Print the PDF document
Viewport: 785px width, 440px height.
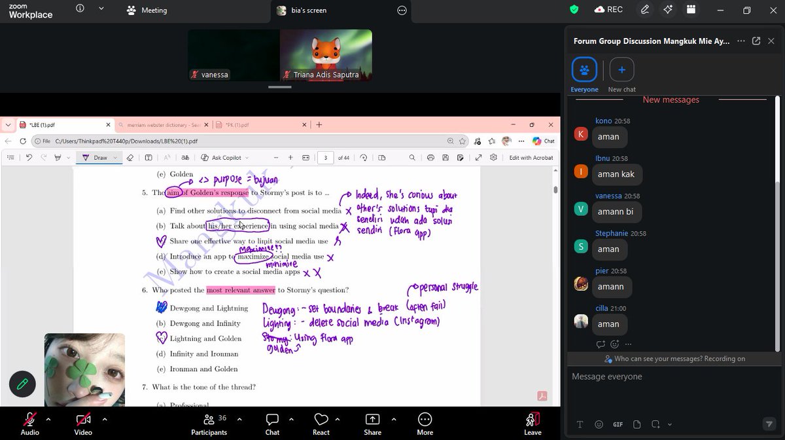(430, 157)
